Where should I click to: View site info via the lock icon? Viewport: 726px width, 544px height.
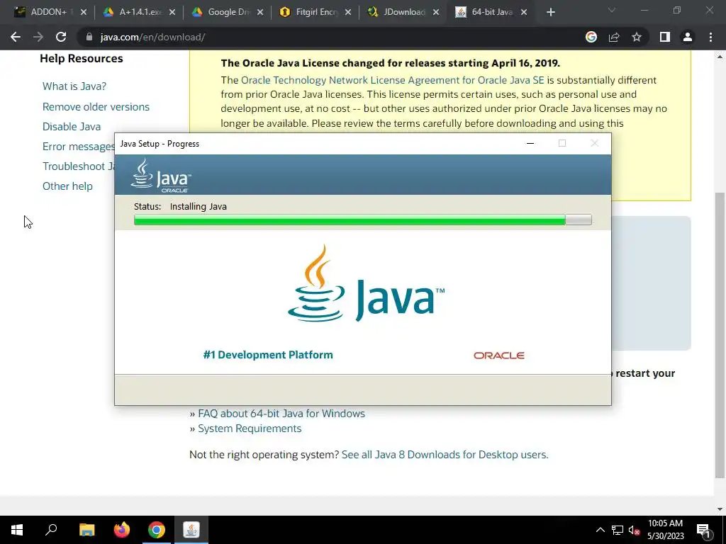point(89,37)
